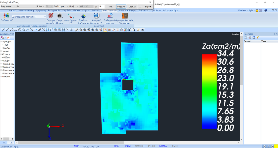Open the Παραμορφωμένος deformed model tool
This screenshot has width=278, height=148.
pyautogui.click(x=51, y=16)
